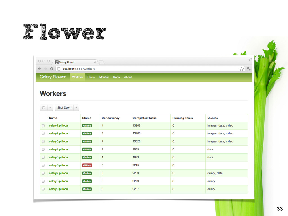Viewport: 288px width, 216px height.
Task: Click the Completed Tasks column header
Action: click(145, 118)
